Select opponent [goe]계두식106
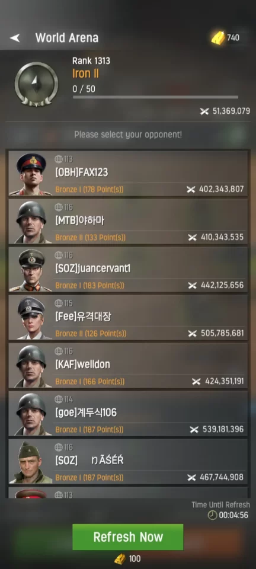This screenshot has width=256, height=569. 128,414
